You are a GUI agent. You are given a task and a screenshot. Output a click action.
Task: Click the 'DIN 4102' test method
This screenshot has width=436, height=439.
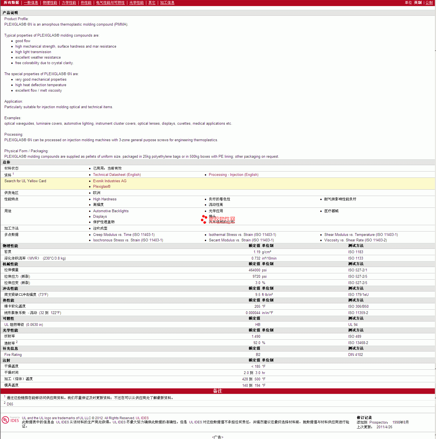tap(355, 355)
